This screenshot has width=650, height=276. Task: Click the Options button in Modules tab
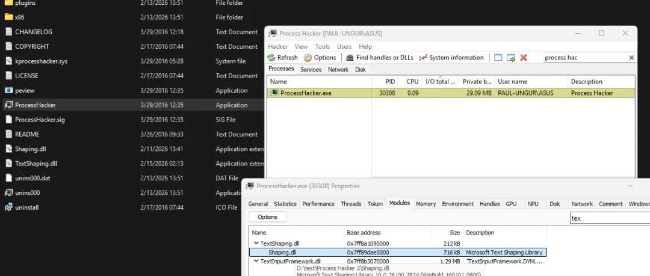[x=267, y=216]
